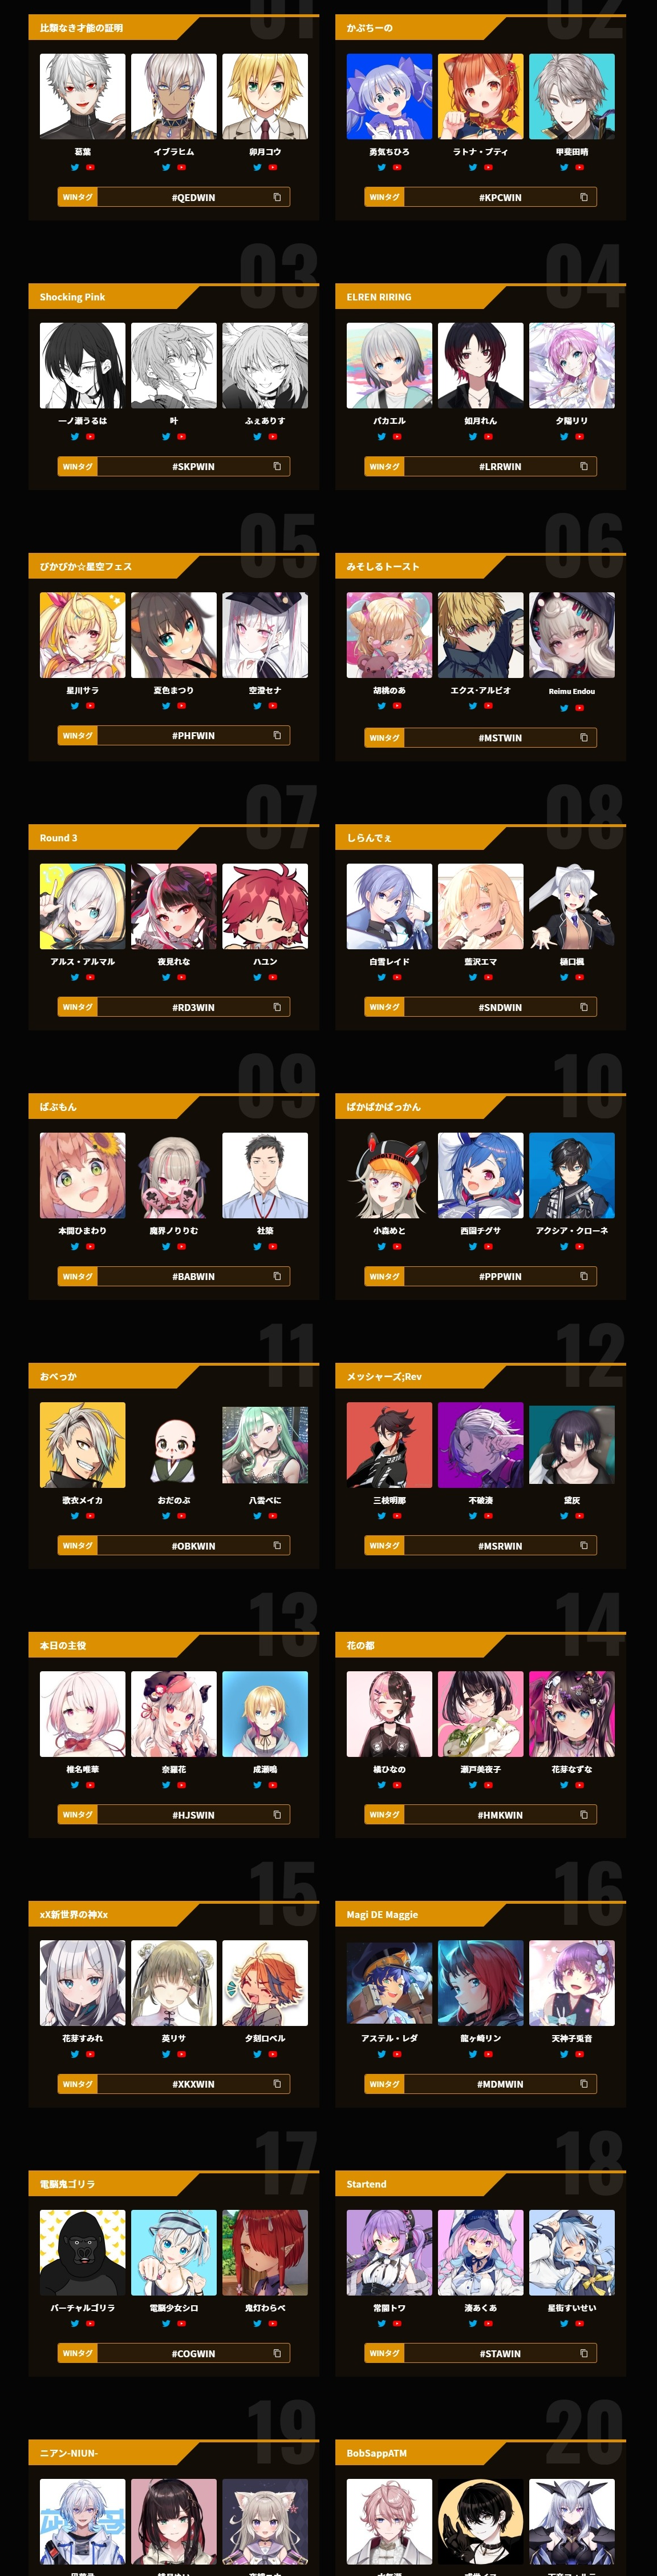The width and height of the screenshot is (657, 2576).
Task: Select バーチャルゴリラ's gorilla avatar thumbnail
Action: point(83,2253)
